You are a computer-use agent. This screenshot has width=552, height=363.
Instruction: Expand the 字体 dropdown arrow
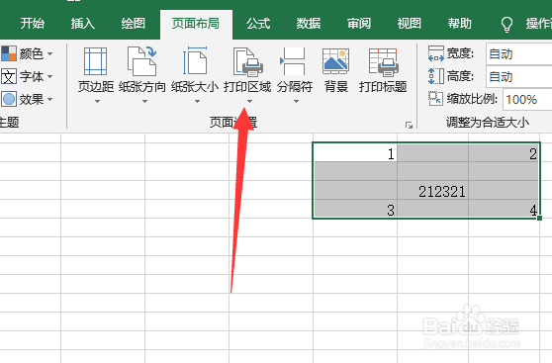click(50, 76)
